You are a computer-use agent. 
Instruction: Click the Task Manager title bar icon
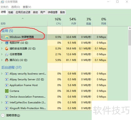2,2
